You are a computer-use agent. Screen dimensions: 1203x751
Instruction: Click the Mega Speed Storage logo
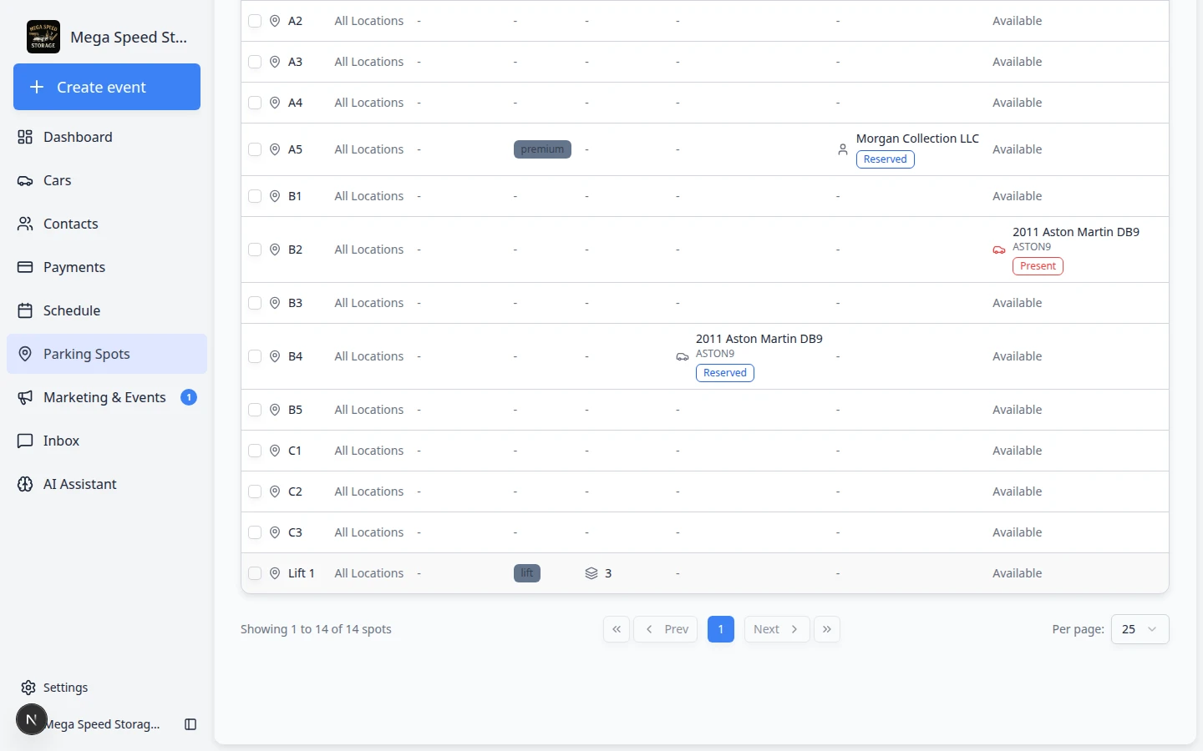point(43,37)
